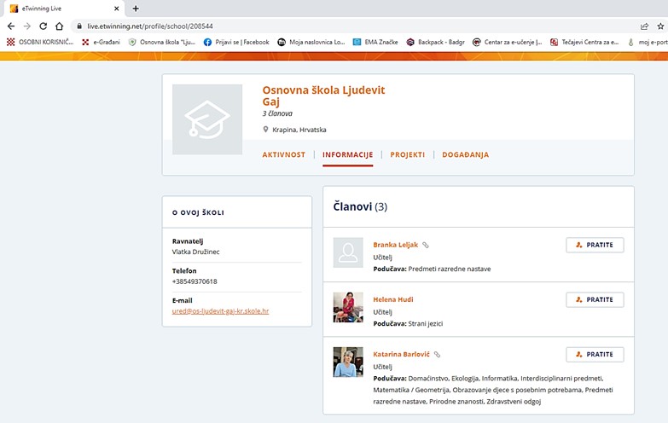
Task: Select the INFORMACIJE tab
Action: [347, 154]
